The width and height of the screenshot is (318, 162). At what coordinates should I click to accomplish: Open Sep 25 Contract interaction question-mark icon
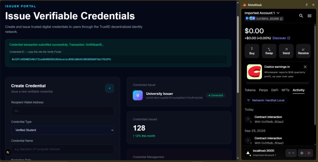248,141
